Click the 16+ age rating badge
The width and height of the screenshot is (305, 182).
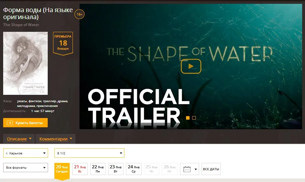pos(80,14)
